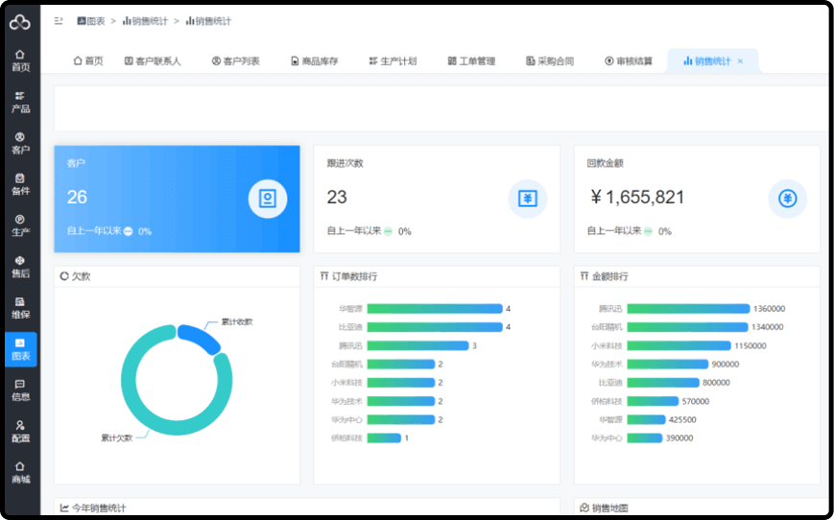Close the 销售统计 tab
Image resolution: width=834 pixels, height=520 pixels.
pyautogui.click(x=740, y=61)
